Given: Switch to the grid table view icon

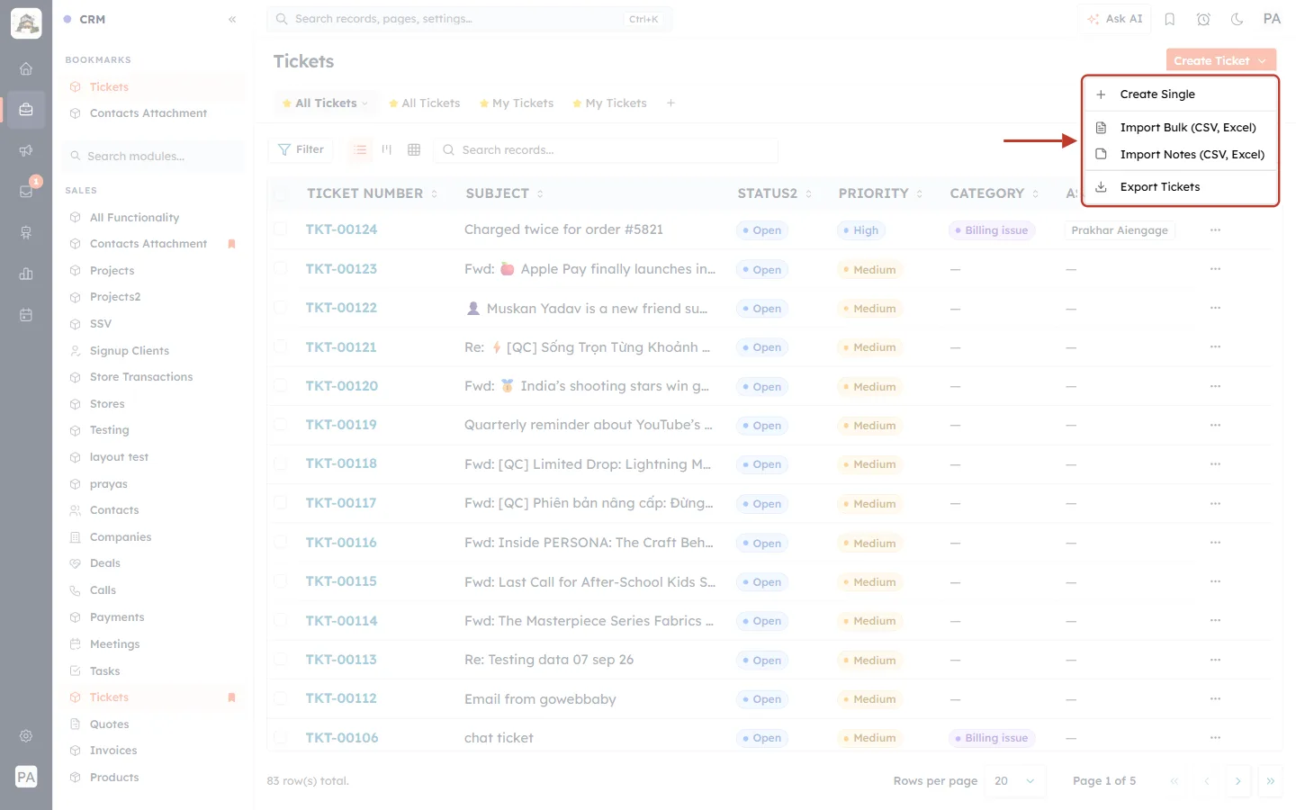Looking at the screenshot, I should tap(414, 149).
